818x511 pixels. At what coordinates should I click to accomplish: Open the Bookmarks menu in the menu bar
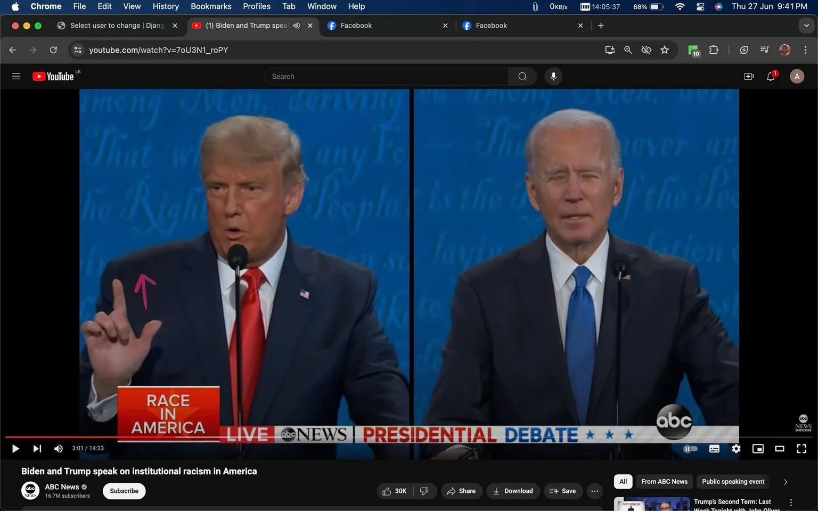point(210,6)
